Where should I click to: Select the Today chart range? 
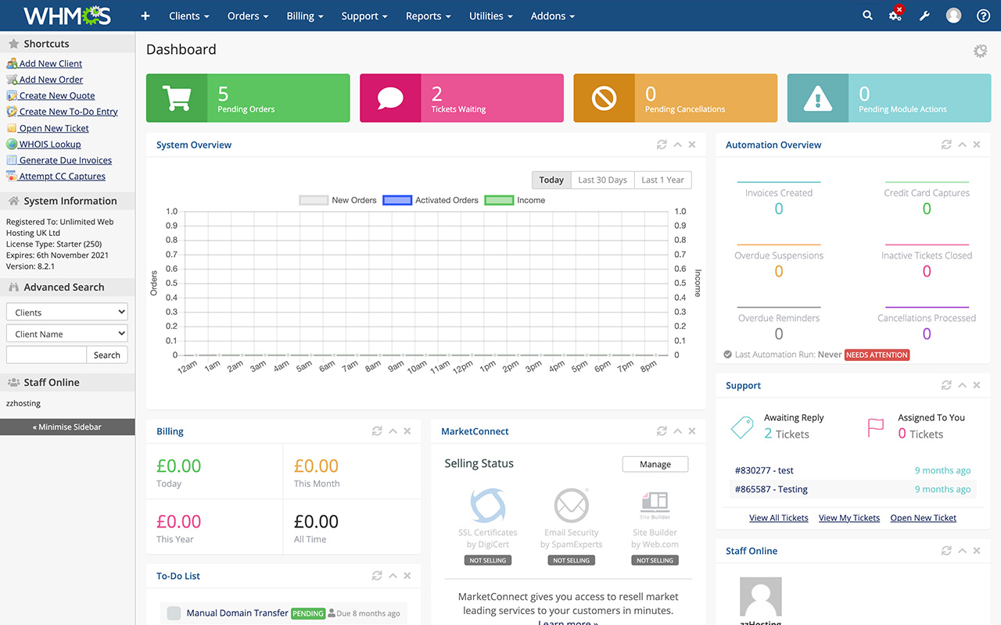pos(551,180)
